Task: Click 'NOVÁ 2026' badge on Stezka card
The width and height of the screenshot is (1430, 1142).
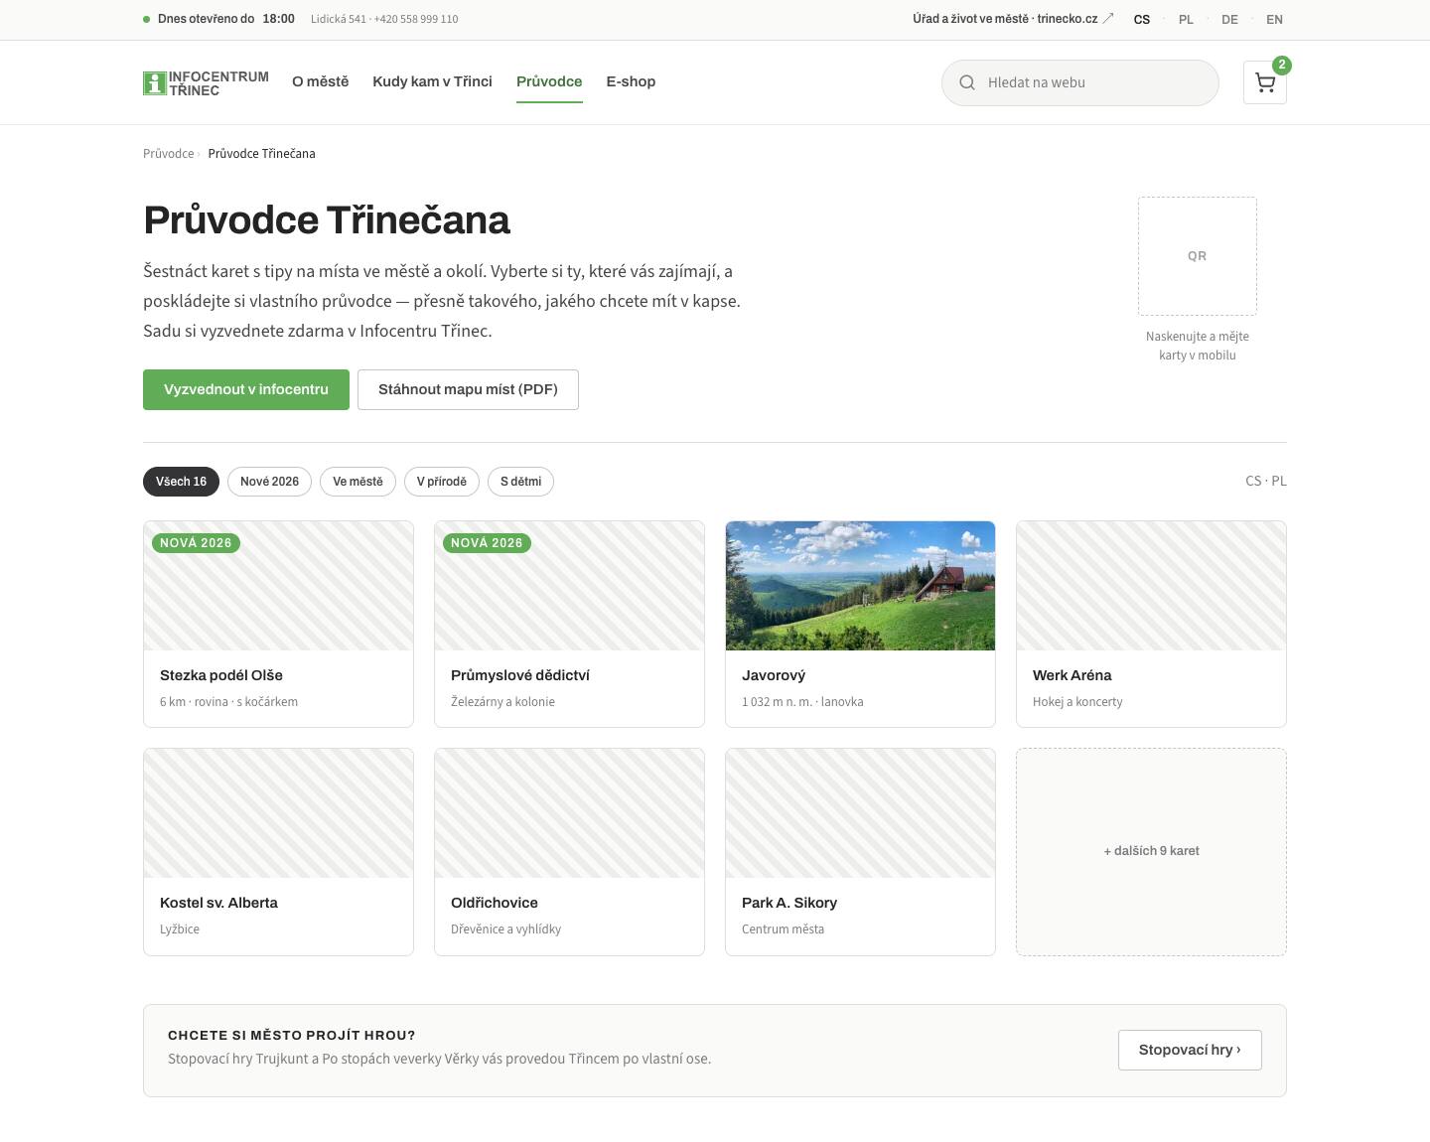Action: 196,543
